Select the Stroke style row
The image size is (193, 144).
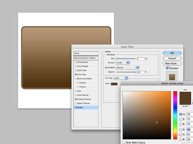coord(86,107)
